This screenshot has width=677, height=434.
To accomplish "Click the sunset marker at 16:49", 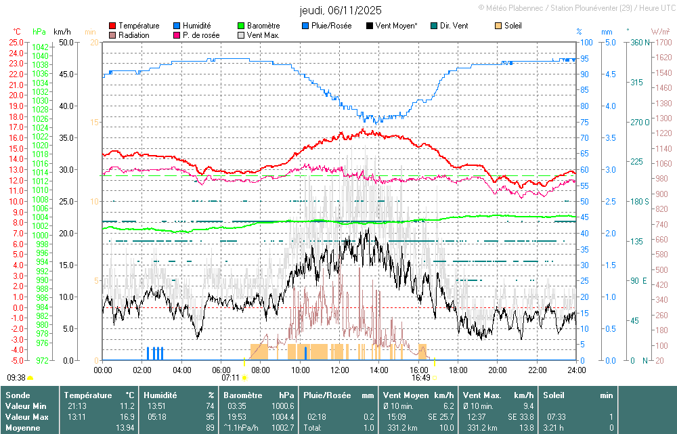I will (x=435, y=378).
